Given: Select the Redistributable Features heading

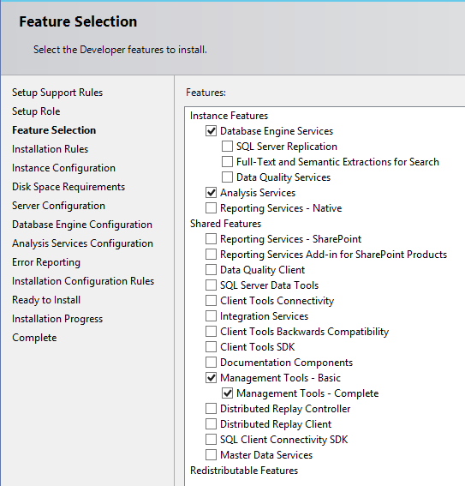Looking at the screenshot, I should pyautogui.click(x=244, y=471).
